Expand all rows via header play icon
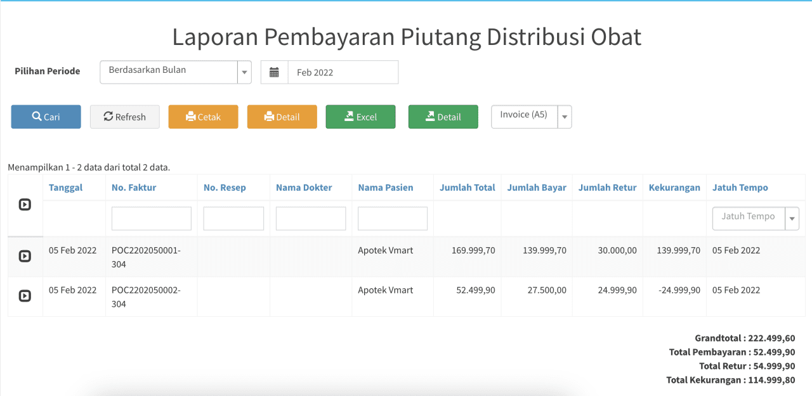Viewport: 812px width, 396px height. tap(25, 205)
